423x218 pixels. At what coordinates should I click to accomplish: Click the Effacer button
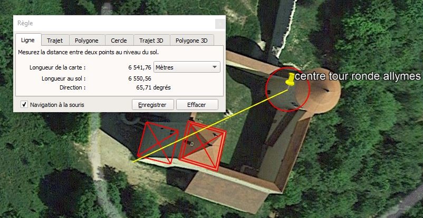pos(197,105)
